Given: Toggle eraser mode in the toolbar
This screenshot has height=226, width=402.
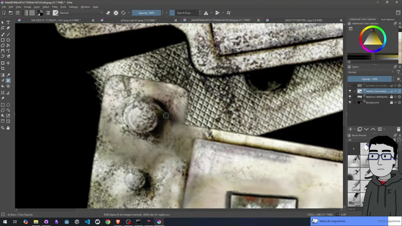Looking at the screenshot, I should tap(108, 13).
